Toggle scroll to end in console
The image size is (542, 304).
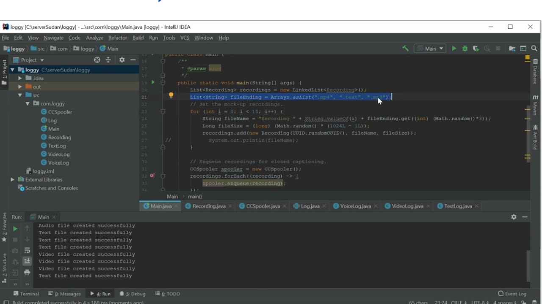(x=27, y=261)
